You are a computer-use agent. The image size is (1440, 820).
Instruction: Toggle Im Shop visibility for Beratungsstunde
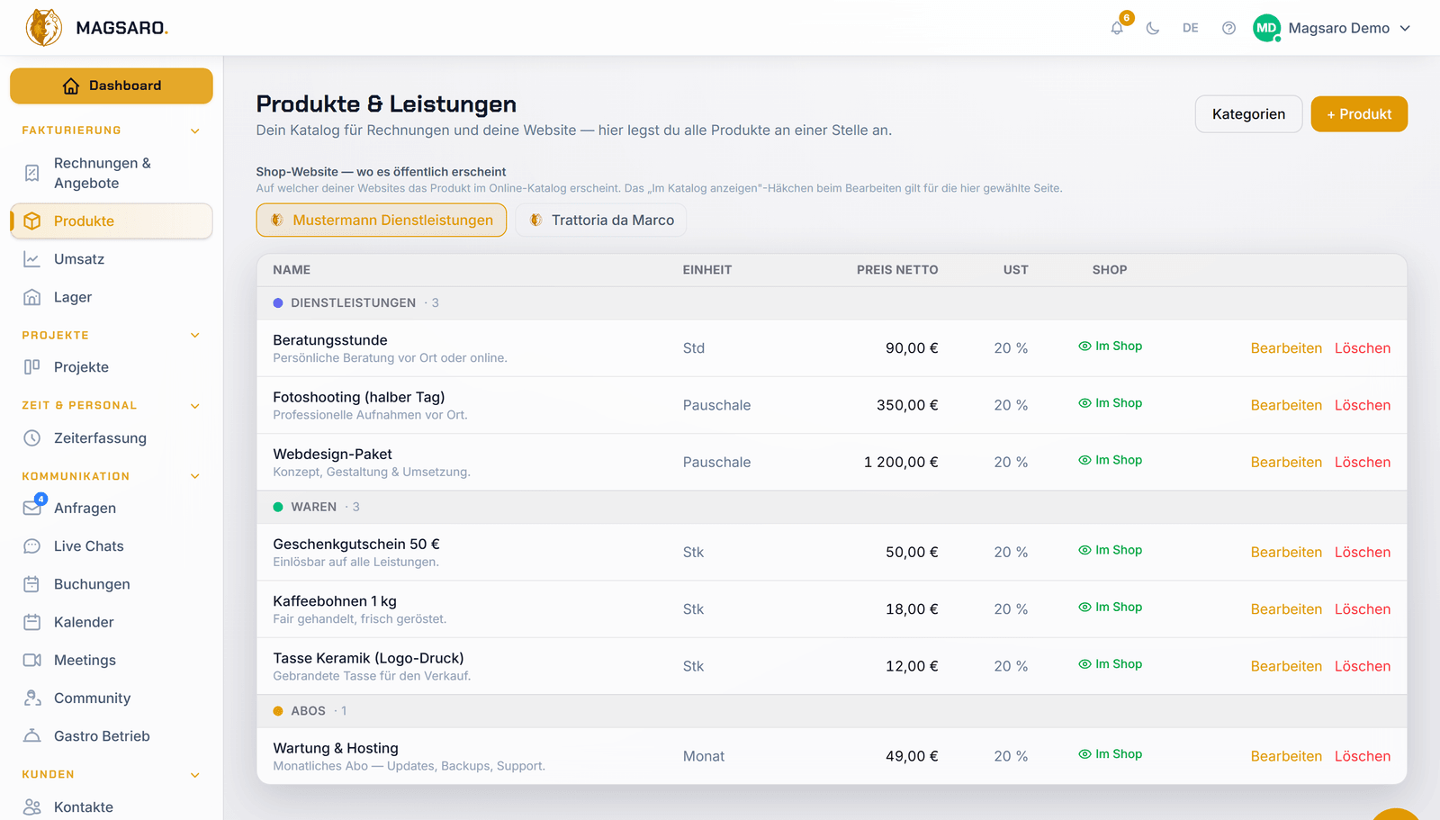1111,347
